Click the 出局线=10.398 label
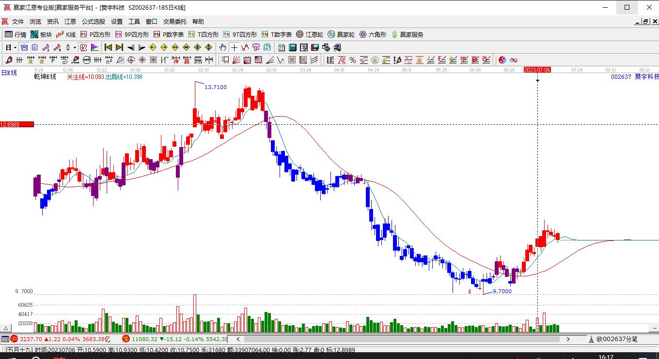 click(x=124, y=76)
